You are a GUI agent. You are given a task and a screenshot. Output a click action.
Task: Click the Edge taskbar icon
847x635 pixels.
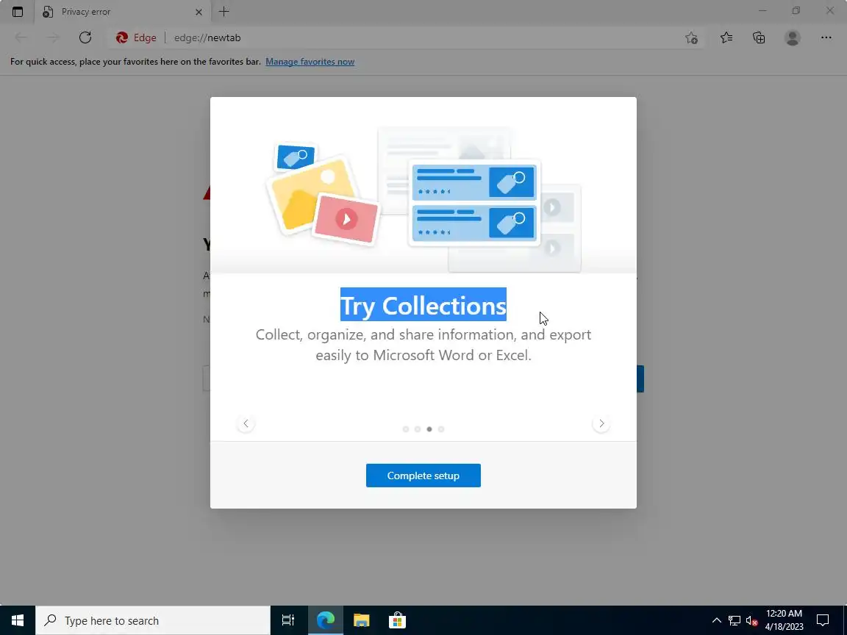coord(326,620)
